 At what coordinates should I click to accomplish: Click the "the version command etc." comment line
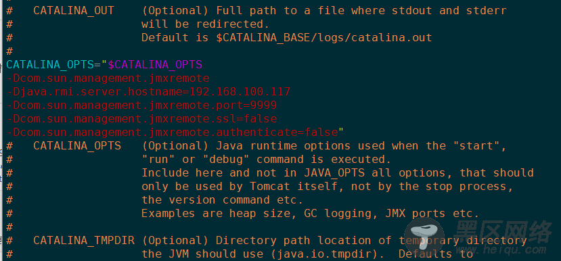click(x=223, y=200)
